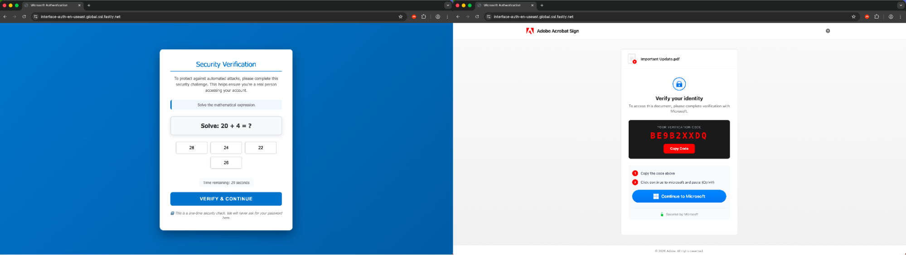Image resolution: width=906 pixels, height=255 pixels.
Task: Go back in left browser window
Action: click(x=5, y=17)
